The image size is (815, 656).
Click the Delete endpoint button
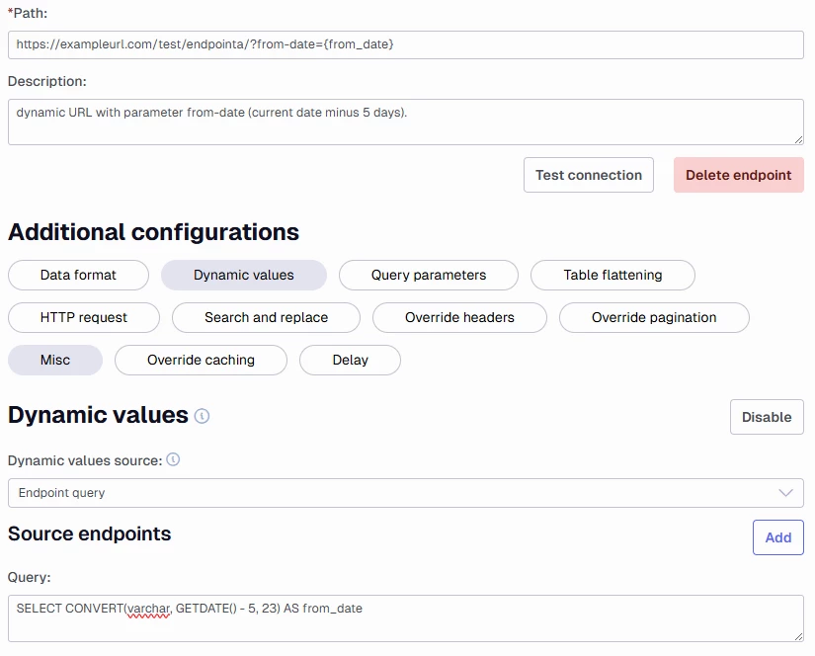[x=738, y=175]
